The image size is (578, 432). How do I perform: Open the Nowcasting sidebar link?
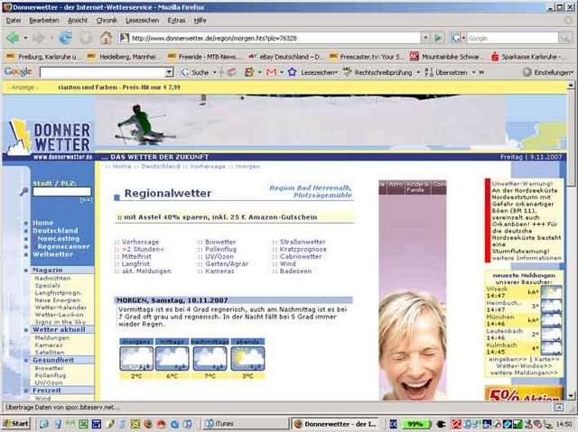tap(58, 238)
